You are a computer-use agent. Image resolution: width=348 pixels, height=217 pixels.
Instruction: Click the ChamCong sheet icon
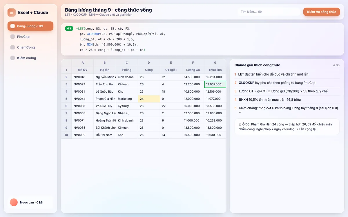12,47
